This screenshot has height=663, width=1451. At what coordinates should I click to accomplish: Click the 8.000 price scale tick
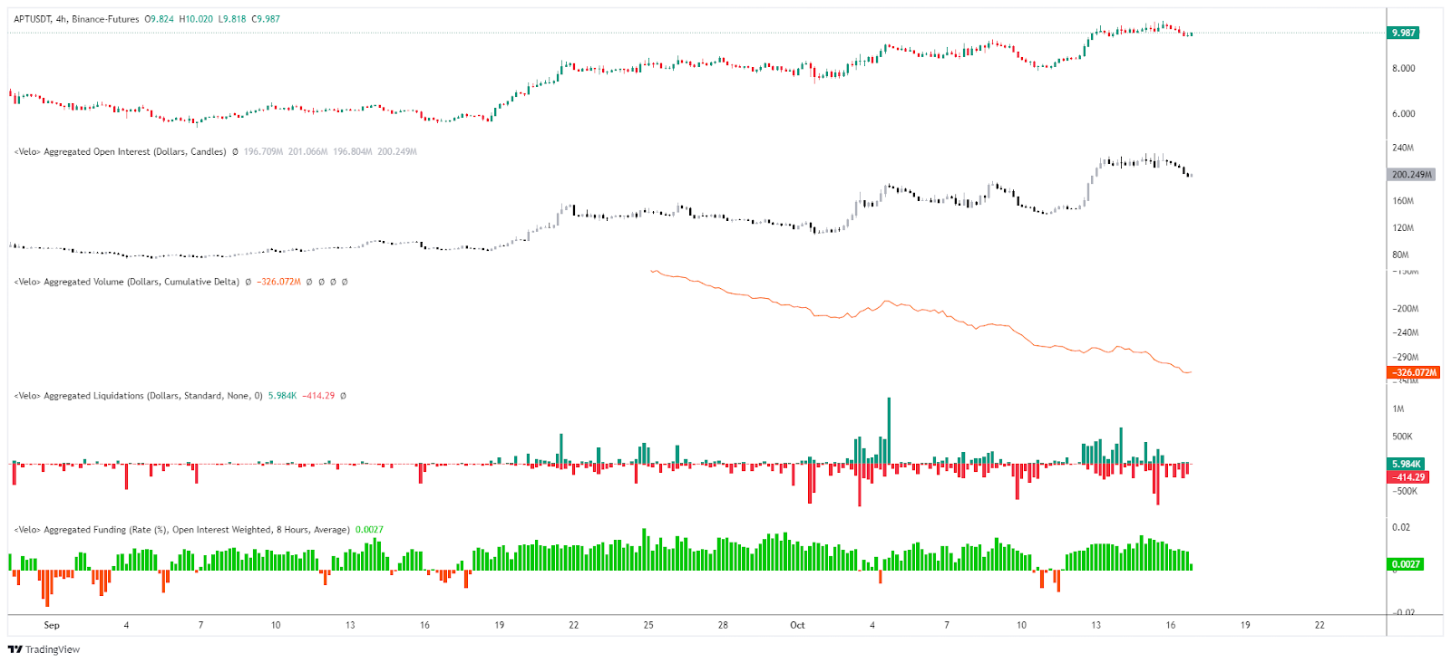click(x=1403, y=69)
